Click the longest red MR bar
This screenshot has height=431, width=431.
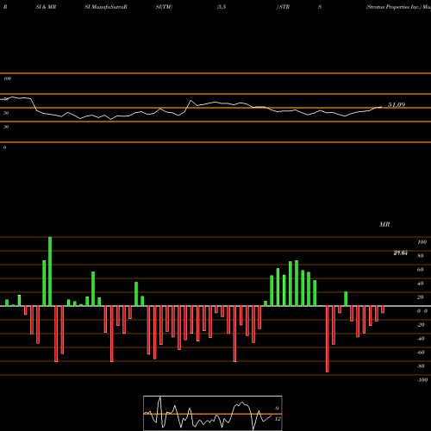point(328,339)
